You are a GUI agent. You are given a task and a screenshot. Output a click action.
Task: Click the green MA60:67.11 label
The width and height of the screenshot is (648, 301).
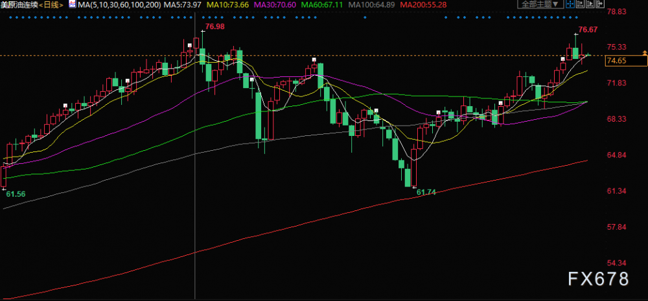[x=322, y=5]
